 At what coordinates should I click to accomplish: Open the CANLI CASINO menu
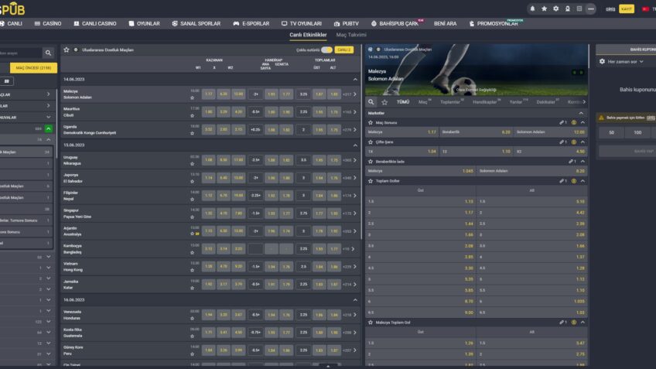[x=96, y=24]
